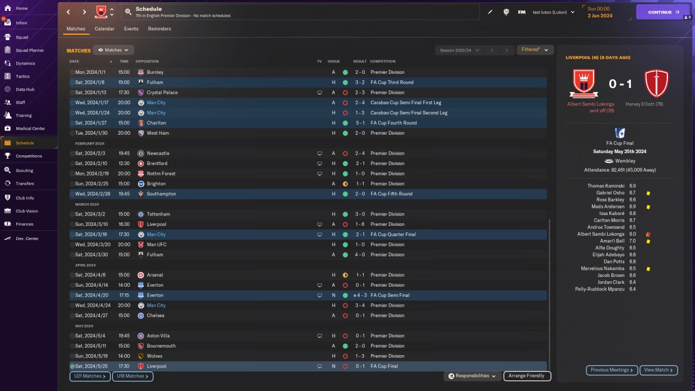Open Data Hub from the sidebar
The image size is (695, 391).
25,89
